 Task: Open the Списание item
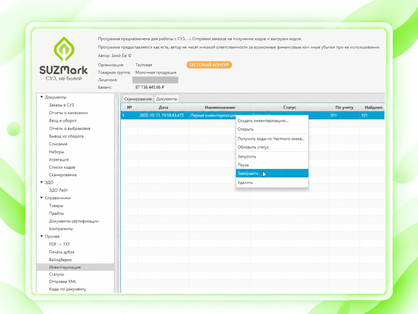pos(58,144)
